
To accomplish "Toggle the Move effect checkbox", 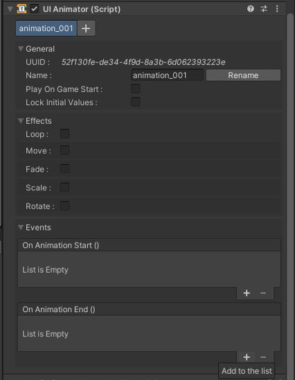I will click(x=64, y=150).
